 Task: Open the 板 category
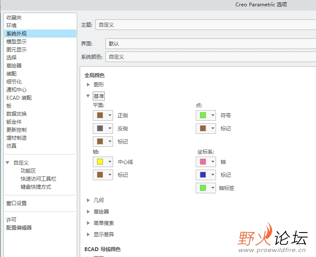9,106
